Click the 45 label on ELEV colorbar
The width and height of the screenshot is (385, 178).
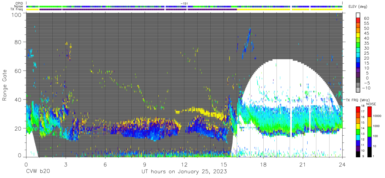coord(366,33)
